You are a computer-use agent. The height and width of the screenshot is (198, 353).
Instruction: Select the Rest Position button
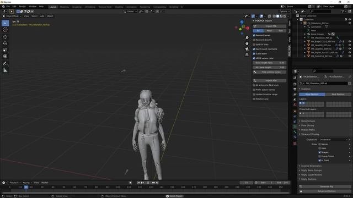338,95
